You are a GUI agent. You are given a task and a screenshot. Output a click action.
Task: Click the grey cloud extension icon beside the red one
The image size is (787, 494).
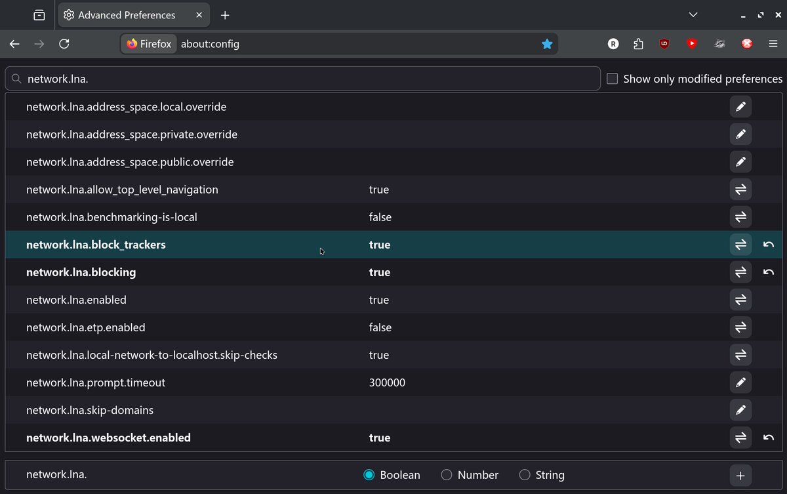pyautogui.click(x=719, y=44)
